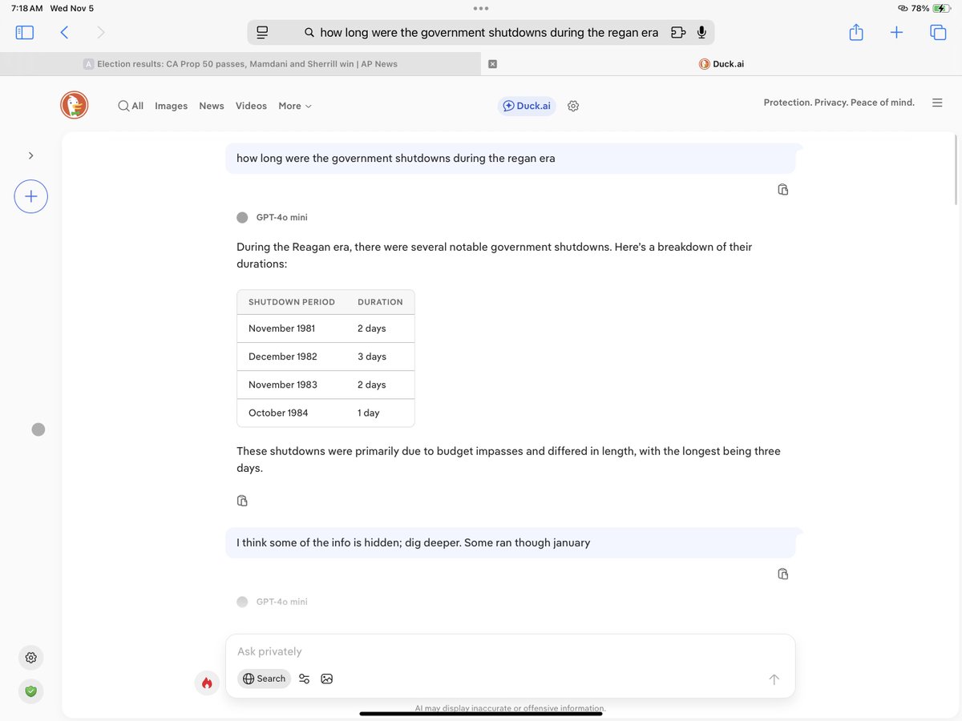Click the 'Protection. Privacy. Peace of mind.' text

pyautogui.click(x=839, y=103)
